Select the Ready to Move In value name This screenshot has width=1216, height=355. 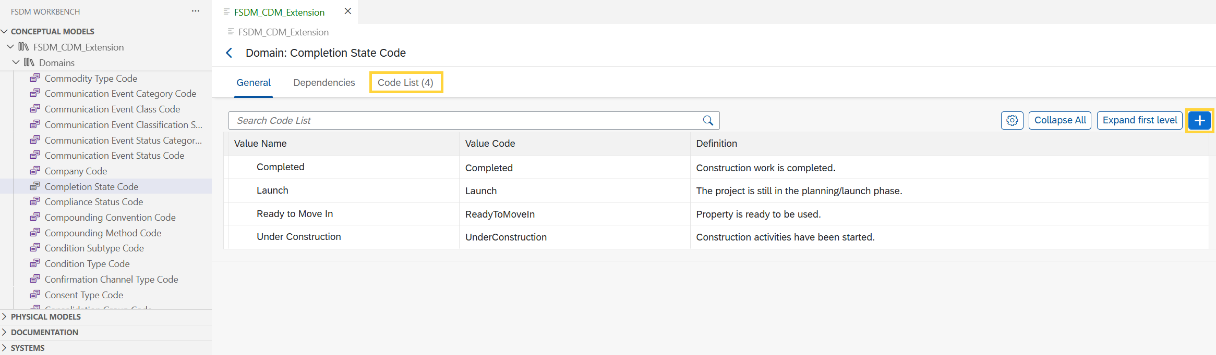(x=295, y=214)
